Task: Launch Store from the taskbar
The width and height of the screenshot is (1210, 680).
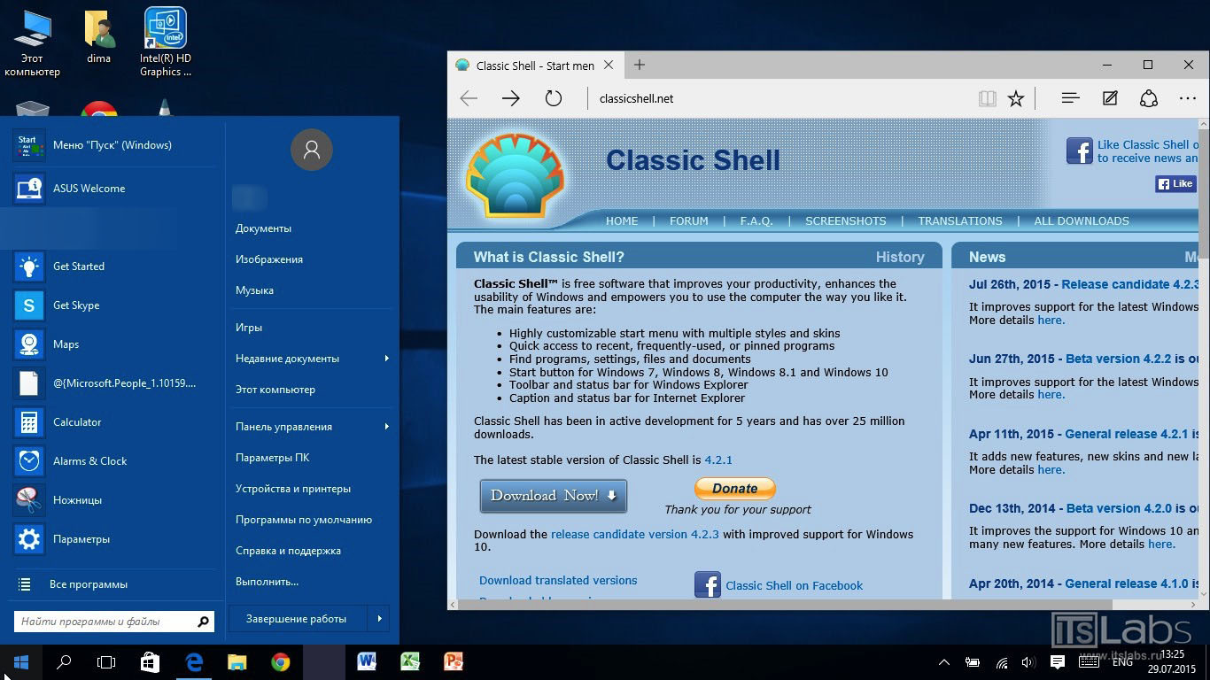Action: [x=150, y=662]
